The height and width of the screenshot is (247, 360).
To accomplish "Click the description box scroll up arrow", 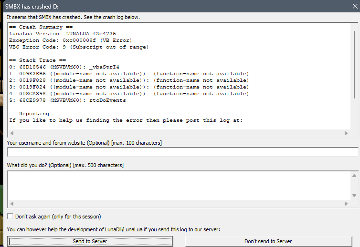I will point(354,176).
